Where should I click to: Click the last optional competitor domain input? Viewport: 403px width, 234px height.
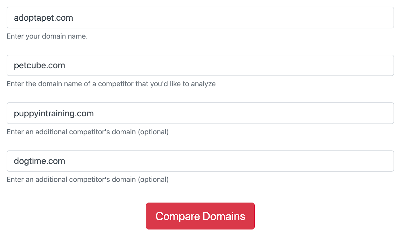tap(200, 161)
